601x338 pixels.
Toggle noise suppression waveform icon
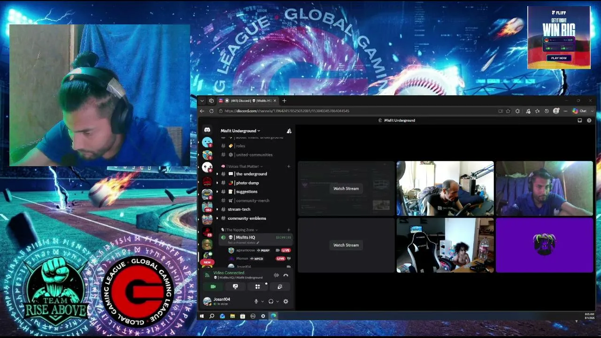coord(276,276)
